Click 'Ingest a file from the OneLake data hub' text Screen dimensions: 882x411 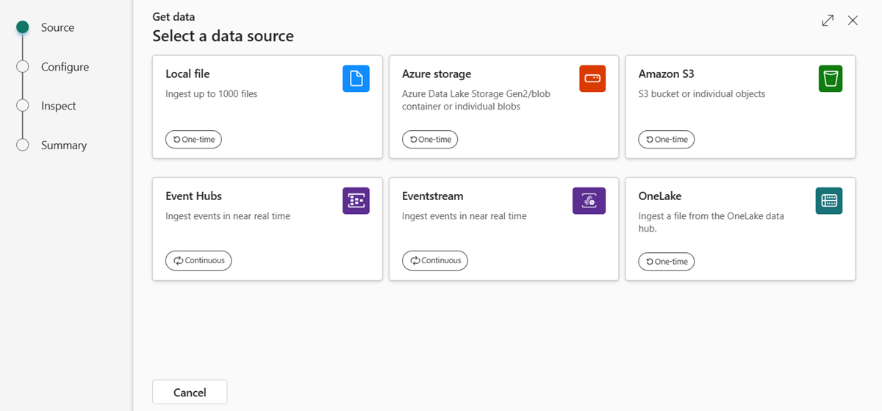[x=711, y=222]
